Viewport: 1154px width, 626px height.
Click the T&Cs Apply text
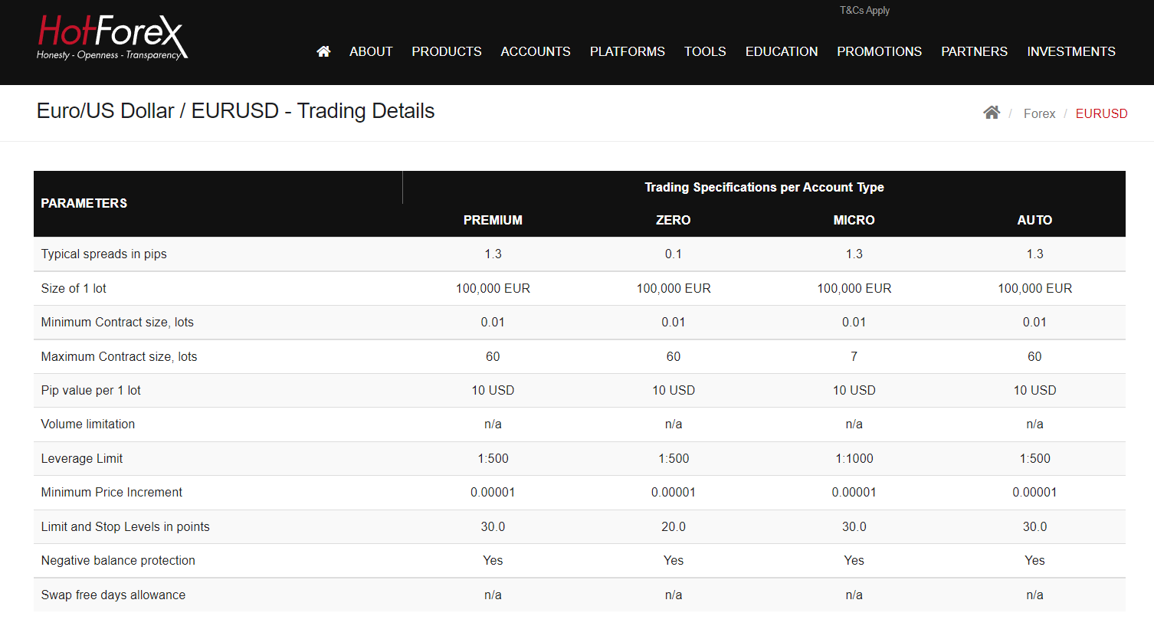click(x=864, y=10)
